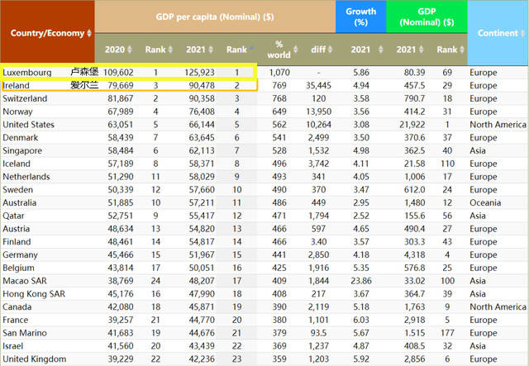The image size is (529, 366).
Task: Click Singapore in the country list
Action: [x=23, y=151]
